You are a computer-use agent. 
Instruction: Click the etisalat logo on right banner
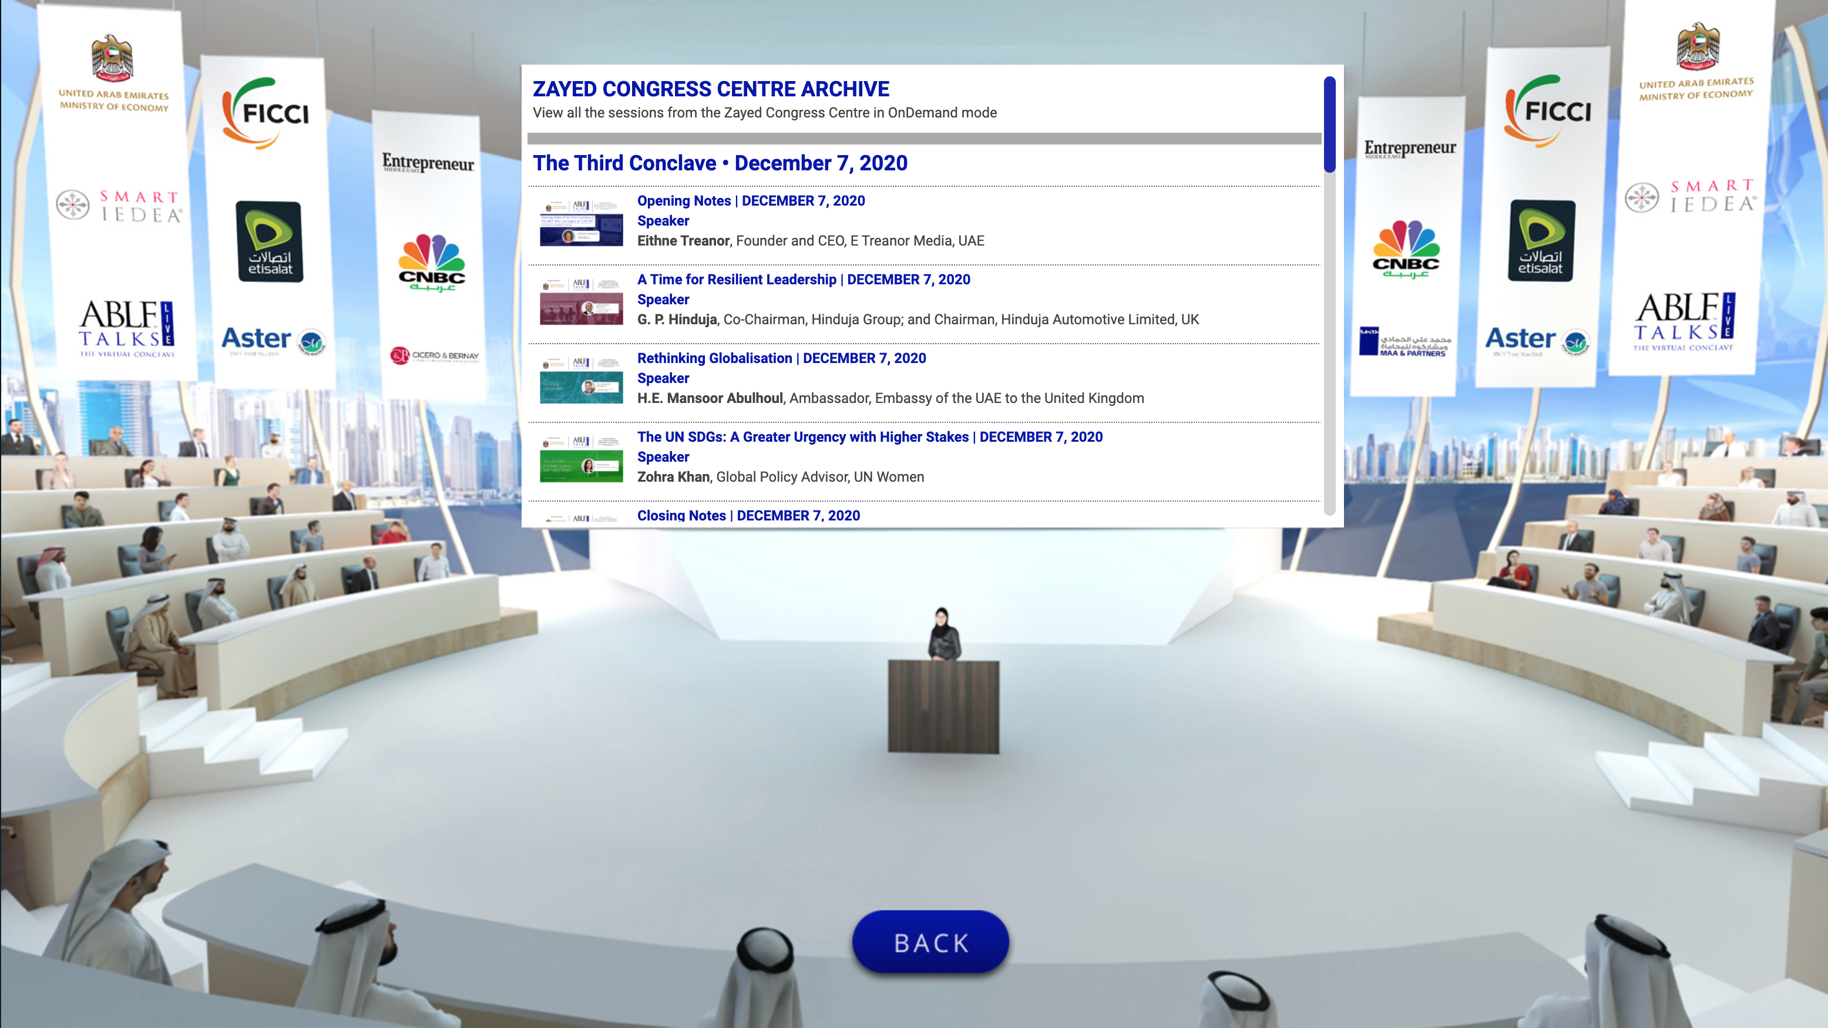[1541, 240]
